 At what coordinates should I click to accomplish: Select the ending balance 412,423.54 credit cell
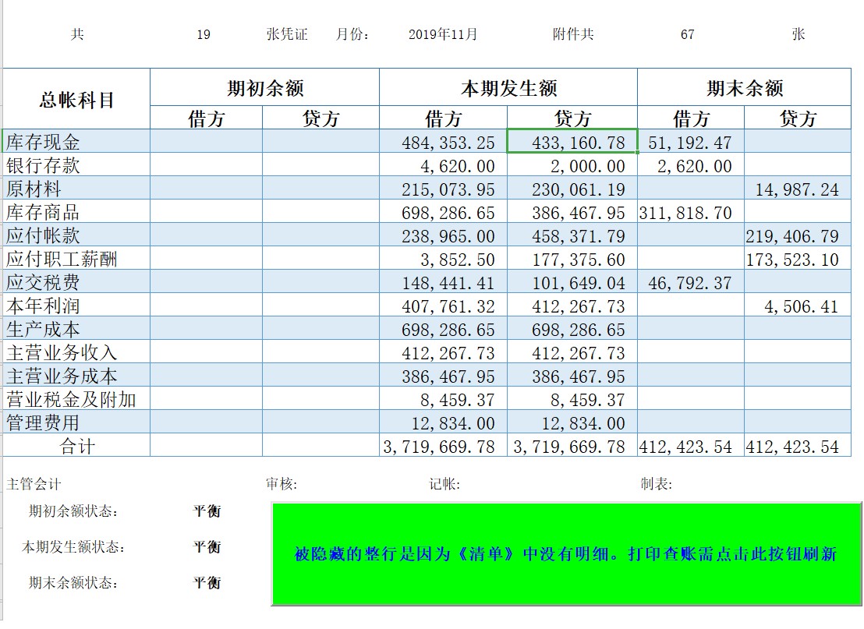tap(796, 447)
